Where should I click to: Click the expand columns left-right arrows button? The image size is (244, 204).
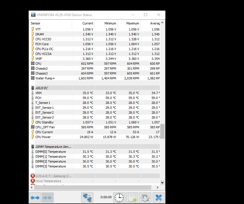pos(35,198)
